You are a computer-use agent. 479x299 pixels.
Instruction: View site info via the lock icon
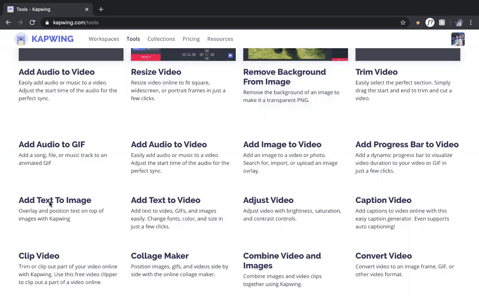coord(47,22)
